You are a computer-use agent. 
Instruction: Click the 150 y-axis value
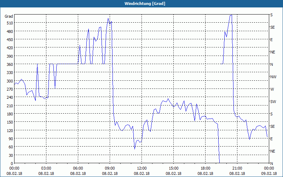[x=10, y=122]
